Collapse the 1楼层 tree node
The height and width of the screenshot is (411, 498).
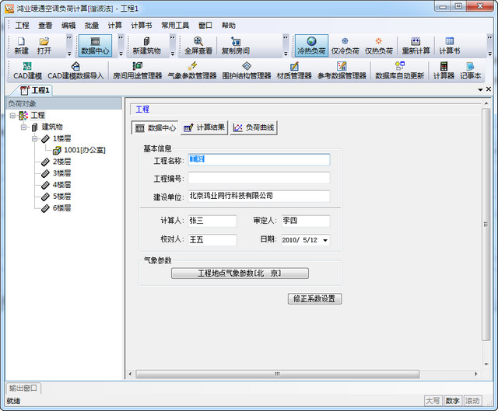click(35, 139)
